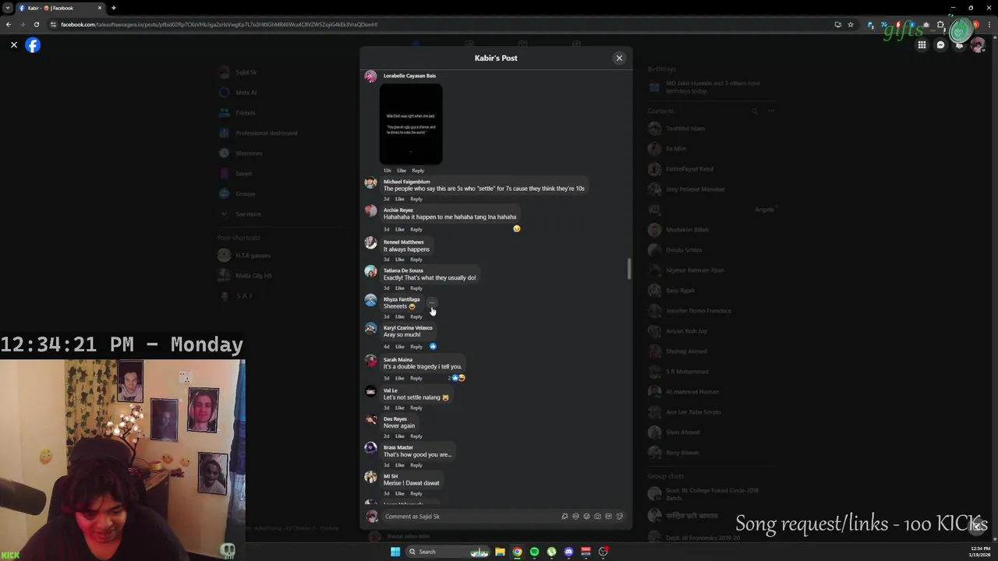Open Lorabelle Cayasan Bais's profile name
This screenshot has width=998, height=561.
(x=409, y=76)
